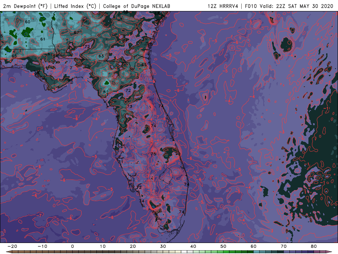
Task: Click the '-10' color scale label
Action: click(42, 246)
